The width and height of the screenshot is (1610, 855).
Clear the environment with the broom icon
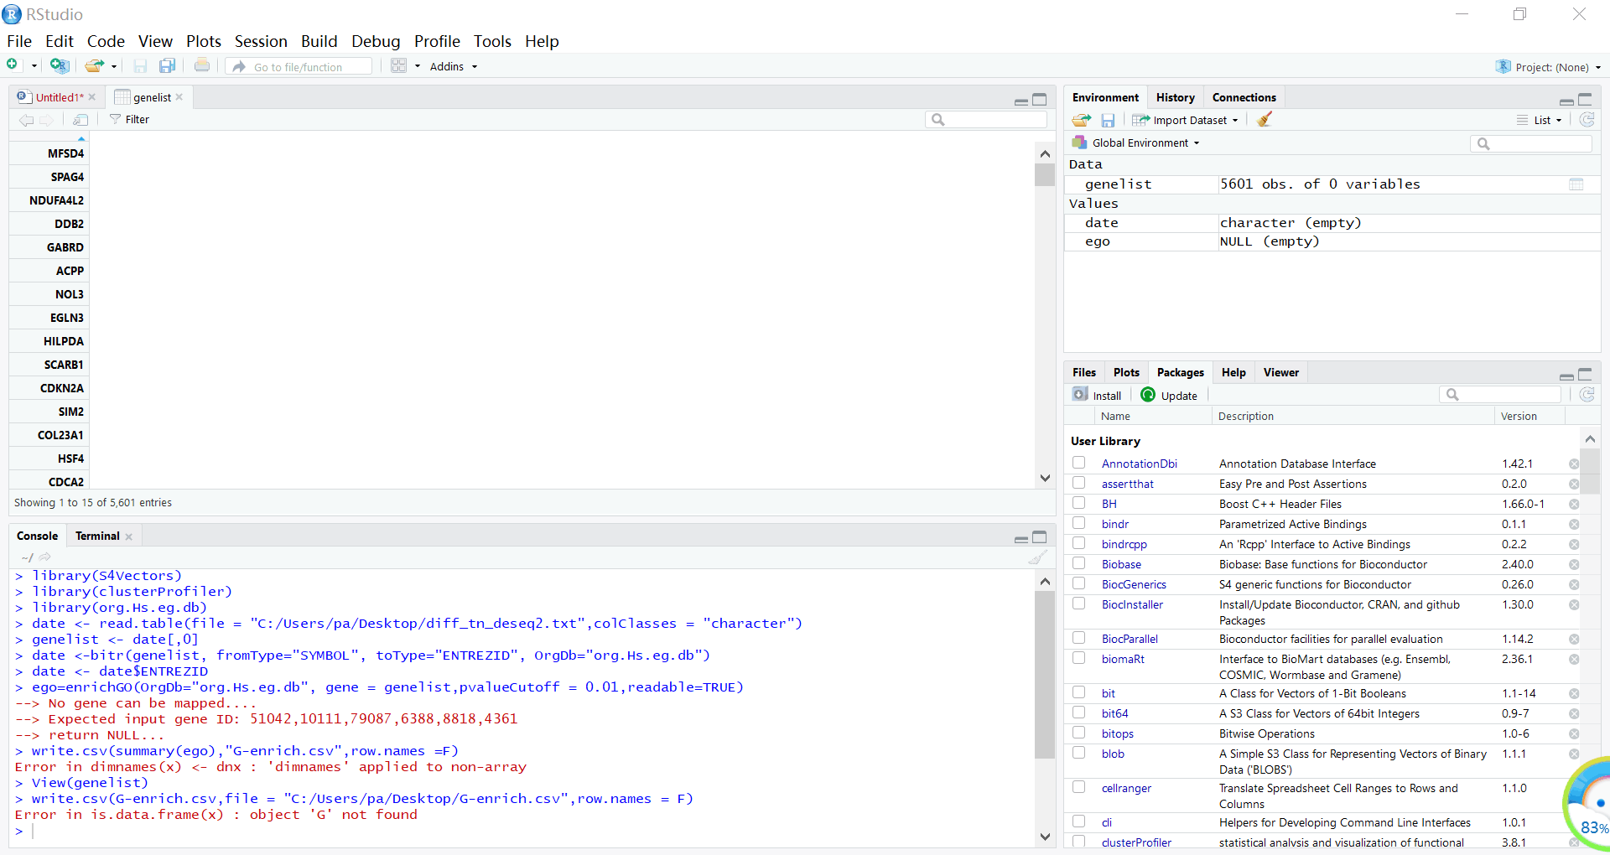tap(1265, 120)
